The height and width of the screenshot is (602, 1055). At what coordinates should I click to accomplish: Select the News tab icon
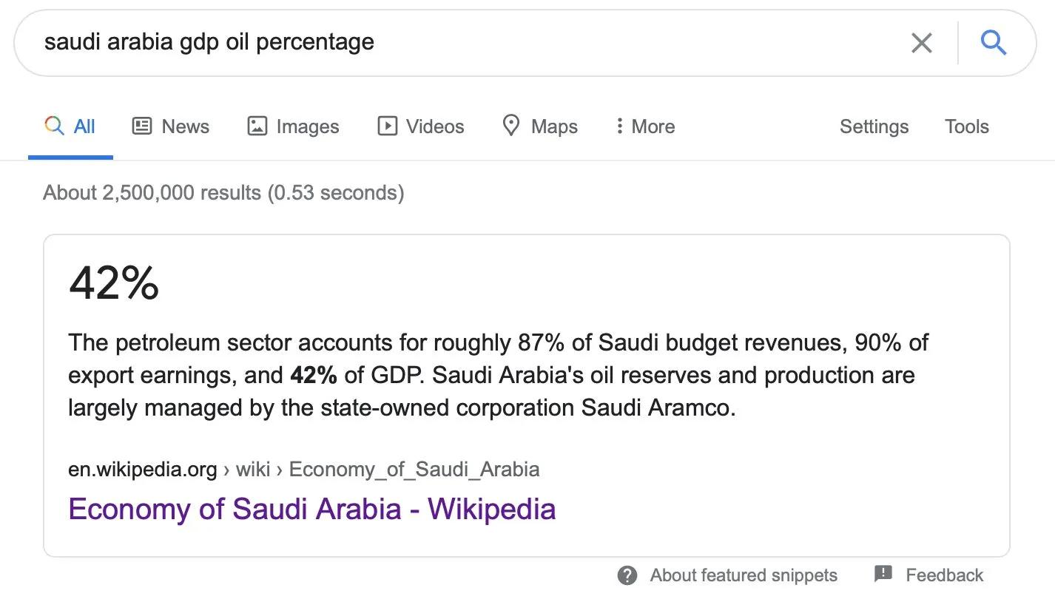[x=141, y=126]
